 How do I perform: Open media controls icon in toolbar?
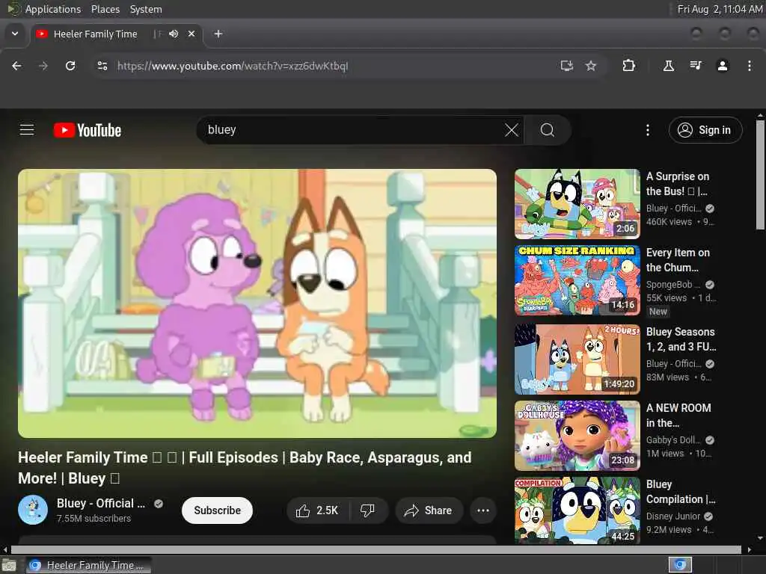coord(695,66)
